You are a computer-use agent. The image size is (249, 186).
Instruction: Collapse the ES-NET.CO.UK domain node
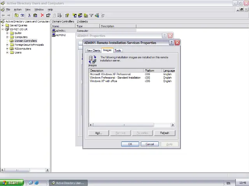[x=3, y=29]
